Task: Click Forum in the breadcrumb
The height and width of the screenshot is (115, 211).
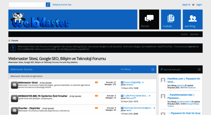Action: click(x=15, y=41)
